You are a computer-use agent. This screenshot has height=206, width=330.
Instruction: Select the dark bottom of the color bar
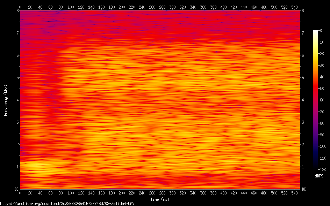[315, 167]
